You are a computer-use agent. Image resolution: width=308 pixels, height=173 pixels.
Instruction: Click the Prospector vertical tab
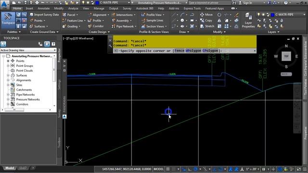59,55
